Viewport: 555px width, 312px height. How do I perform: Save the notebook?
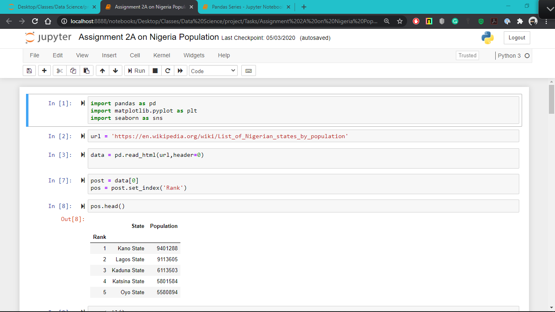(29, 70)
